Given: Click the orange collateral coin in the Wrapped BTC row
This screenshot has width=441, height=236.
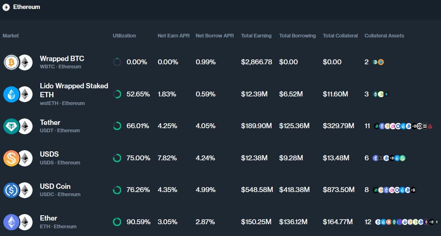Looking at the screenshot, I should [x=381, y=62].
